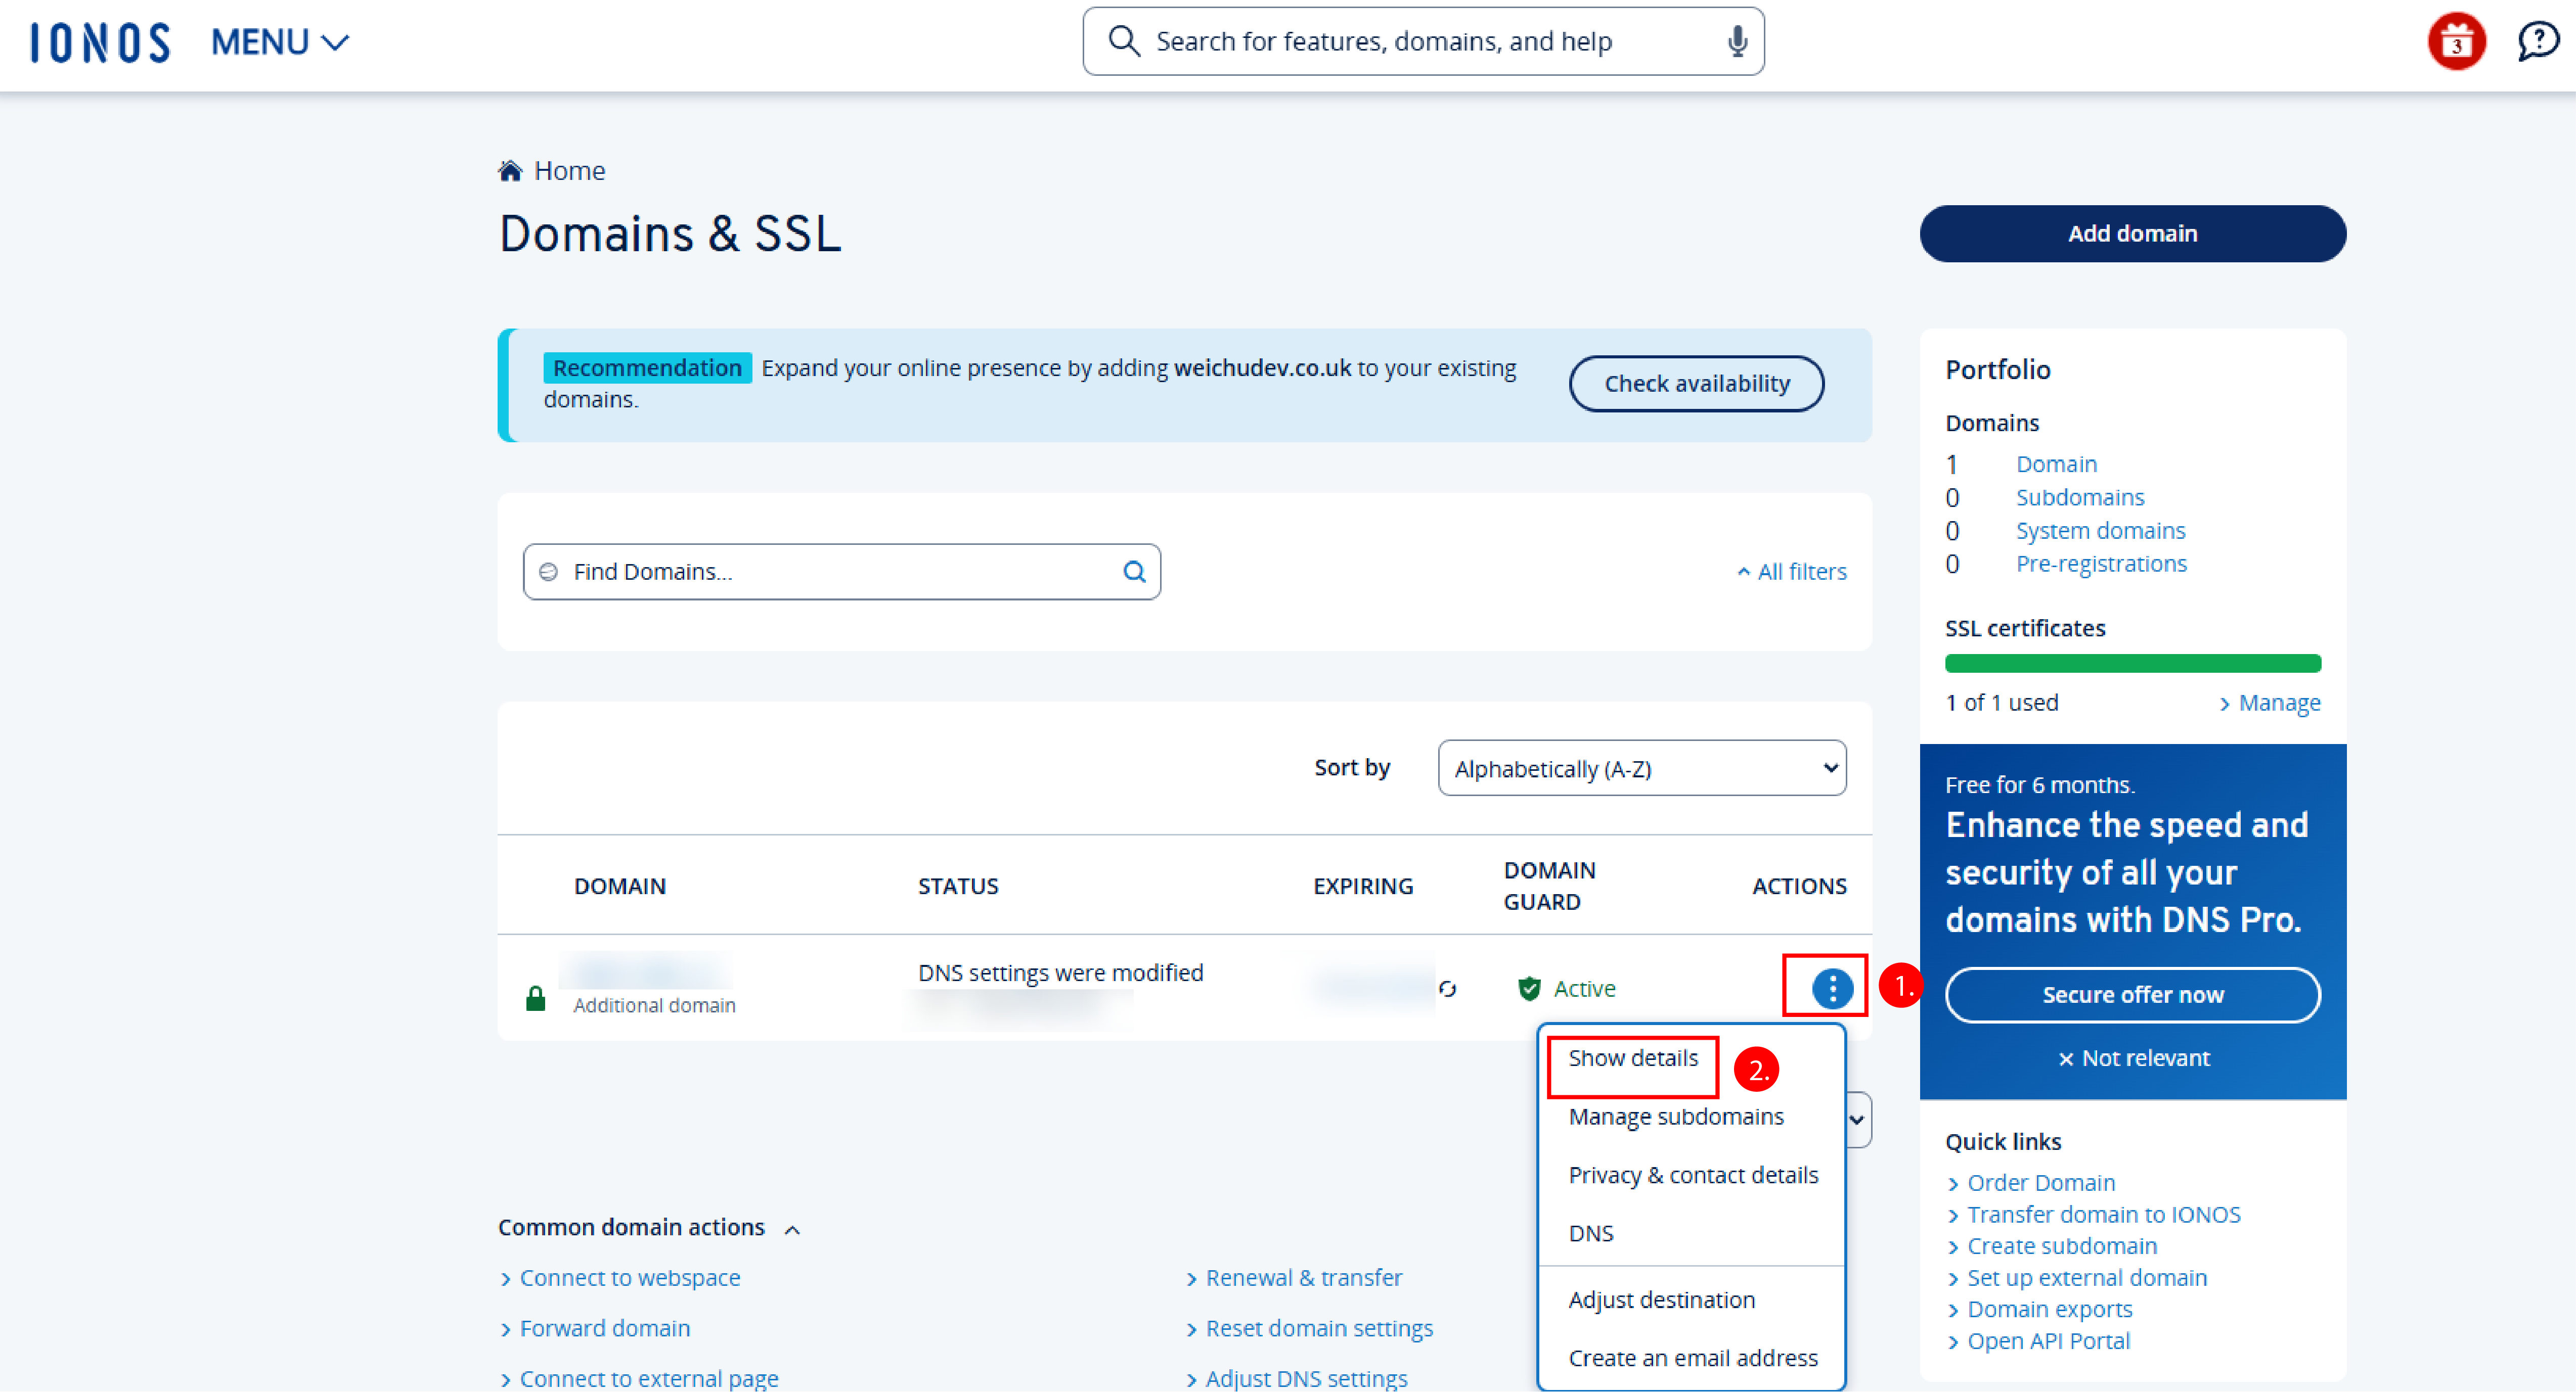Open the help chat bubble icon

pos(2538,41)
